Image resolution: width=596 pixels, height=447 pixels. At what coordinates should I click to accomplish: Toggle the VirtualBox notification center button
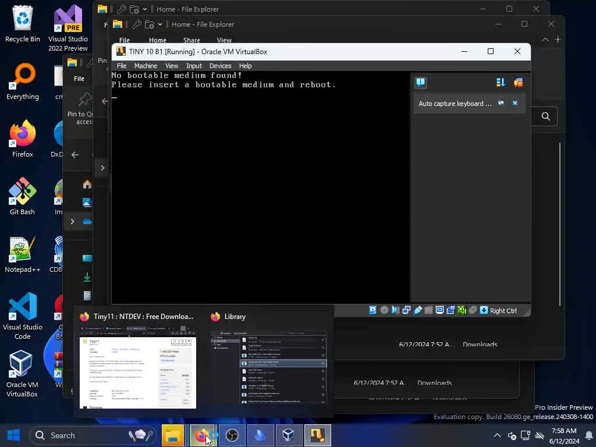tap(420, 83)
